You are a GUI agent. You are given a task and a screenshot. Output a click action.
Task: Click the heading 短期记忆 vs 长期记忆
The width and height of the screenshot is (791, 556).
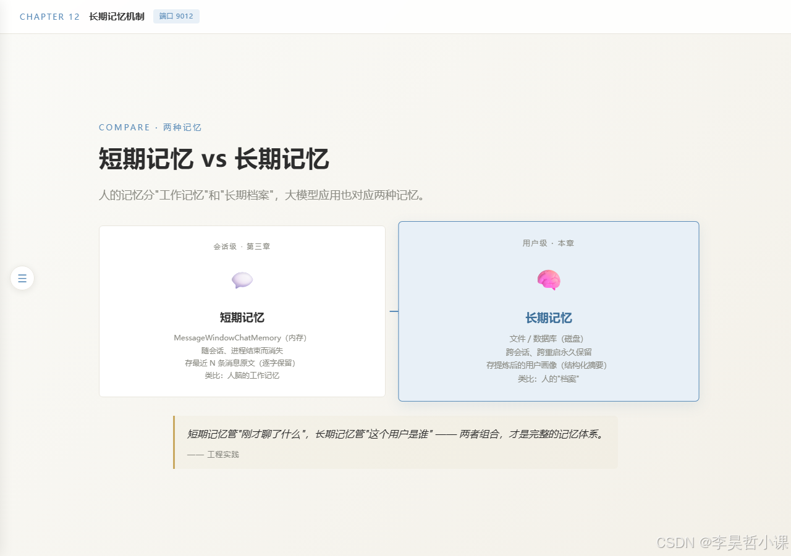214,159
